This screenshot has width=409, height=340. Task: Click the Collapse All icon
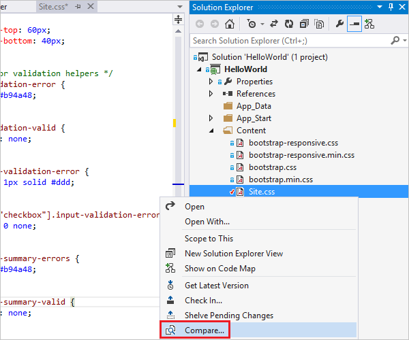pyautogui.click(x=304, y=24)
